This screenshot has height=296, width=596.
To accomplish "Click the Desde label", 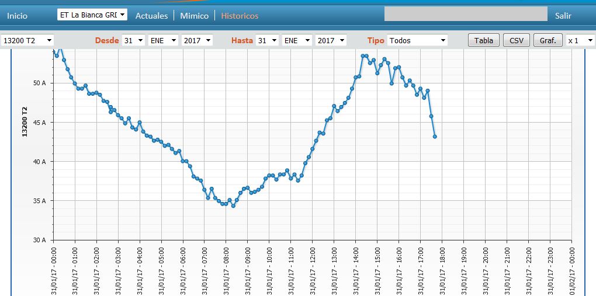I will [x=107, y=40].
